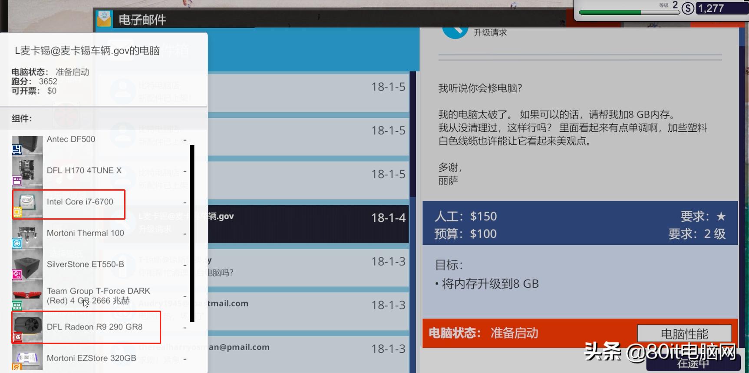Click the yellow CPU type icon
The height and width of the screenshot is (373, 749).
17,212
